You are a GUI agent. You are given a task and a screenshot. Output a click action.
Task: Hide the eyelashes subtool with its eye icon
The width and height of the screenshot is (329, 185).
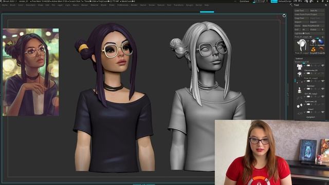[323, 81]
